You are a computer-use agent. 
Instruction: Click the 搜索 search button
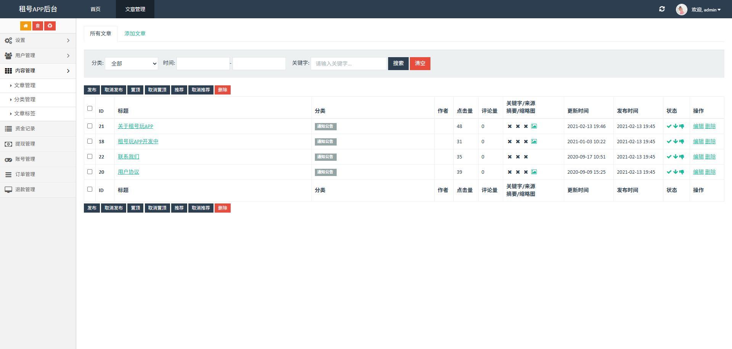(x=398, y=64)
